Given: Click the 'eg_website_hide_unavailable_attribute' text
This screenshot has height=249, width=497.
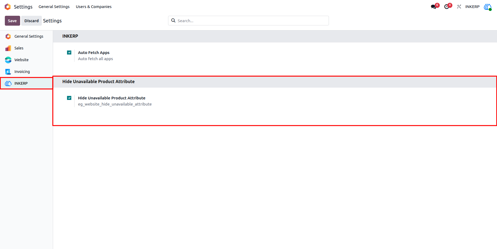Looking at the screenshot, I should [x=115, y=104].
